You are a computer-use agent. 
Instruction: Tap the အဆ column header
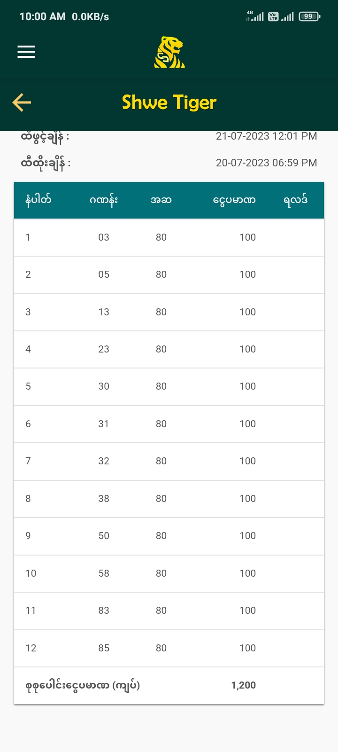coord(161,200)
